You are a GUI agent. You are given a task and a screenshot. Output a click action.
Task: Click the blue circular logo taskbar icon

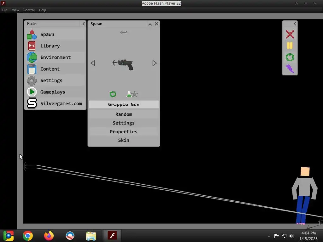pyautogui.click(x=70, y=236)
